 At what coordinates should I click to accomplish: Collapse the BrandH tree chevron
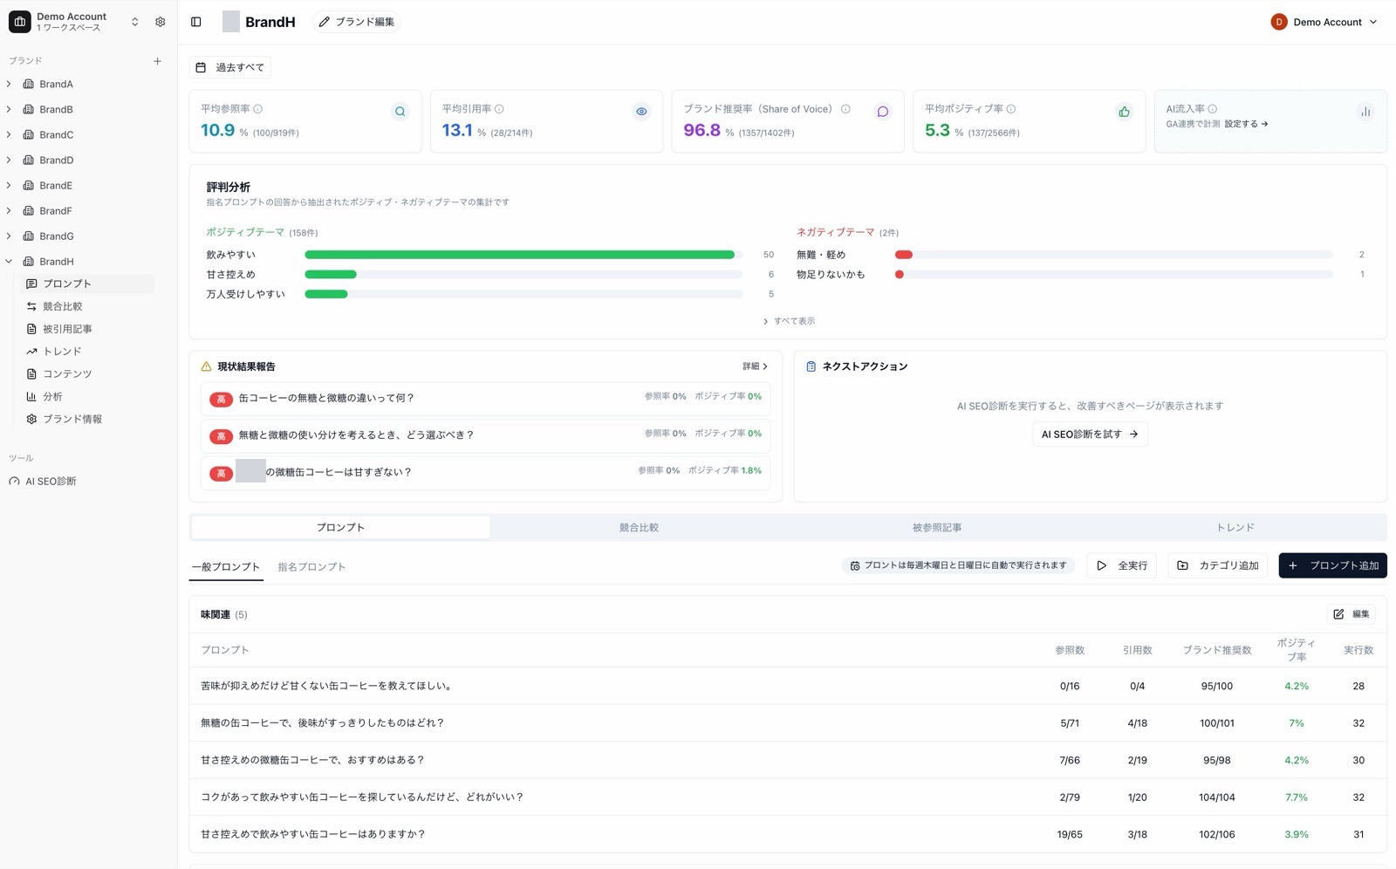[9, 261]
